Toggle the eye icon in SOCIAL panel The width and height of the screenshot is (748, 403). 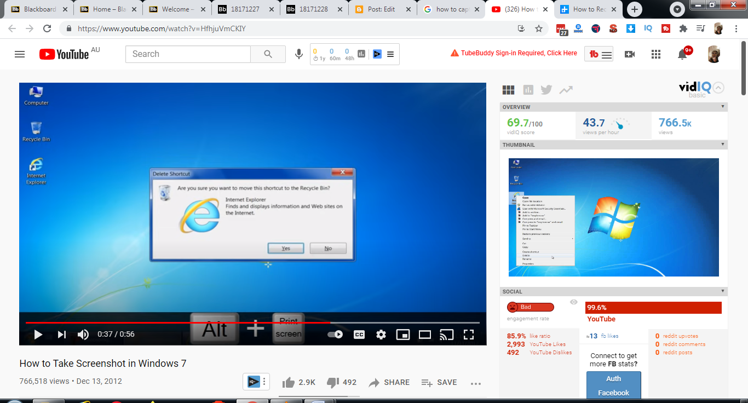click(573, 302)
